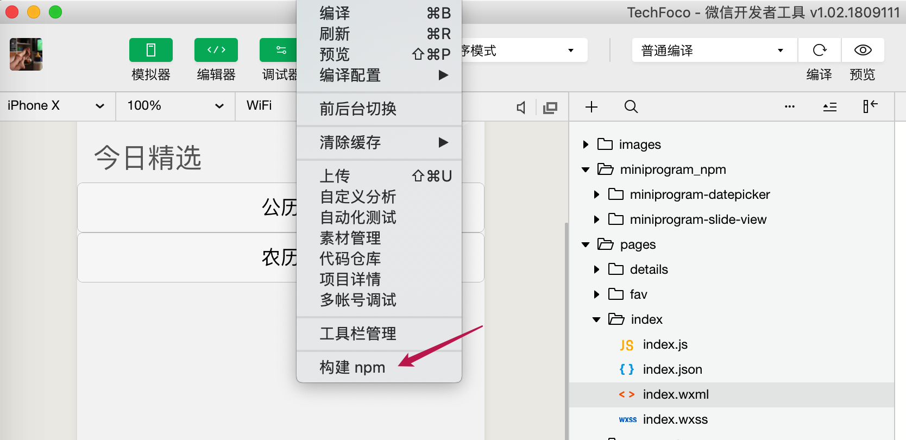Click the 今日精选 heading text
Screen dimensions: 906x440
[x=148, y=158]
